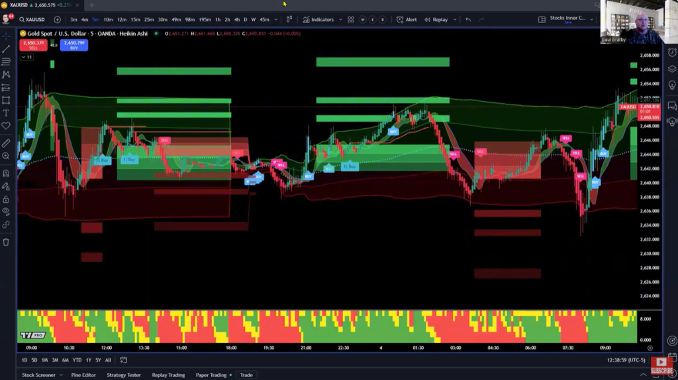Switch to the 3m timeframe
Screen dimensions: 678x380
[73, 19]
